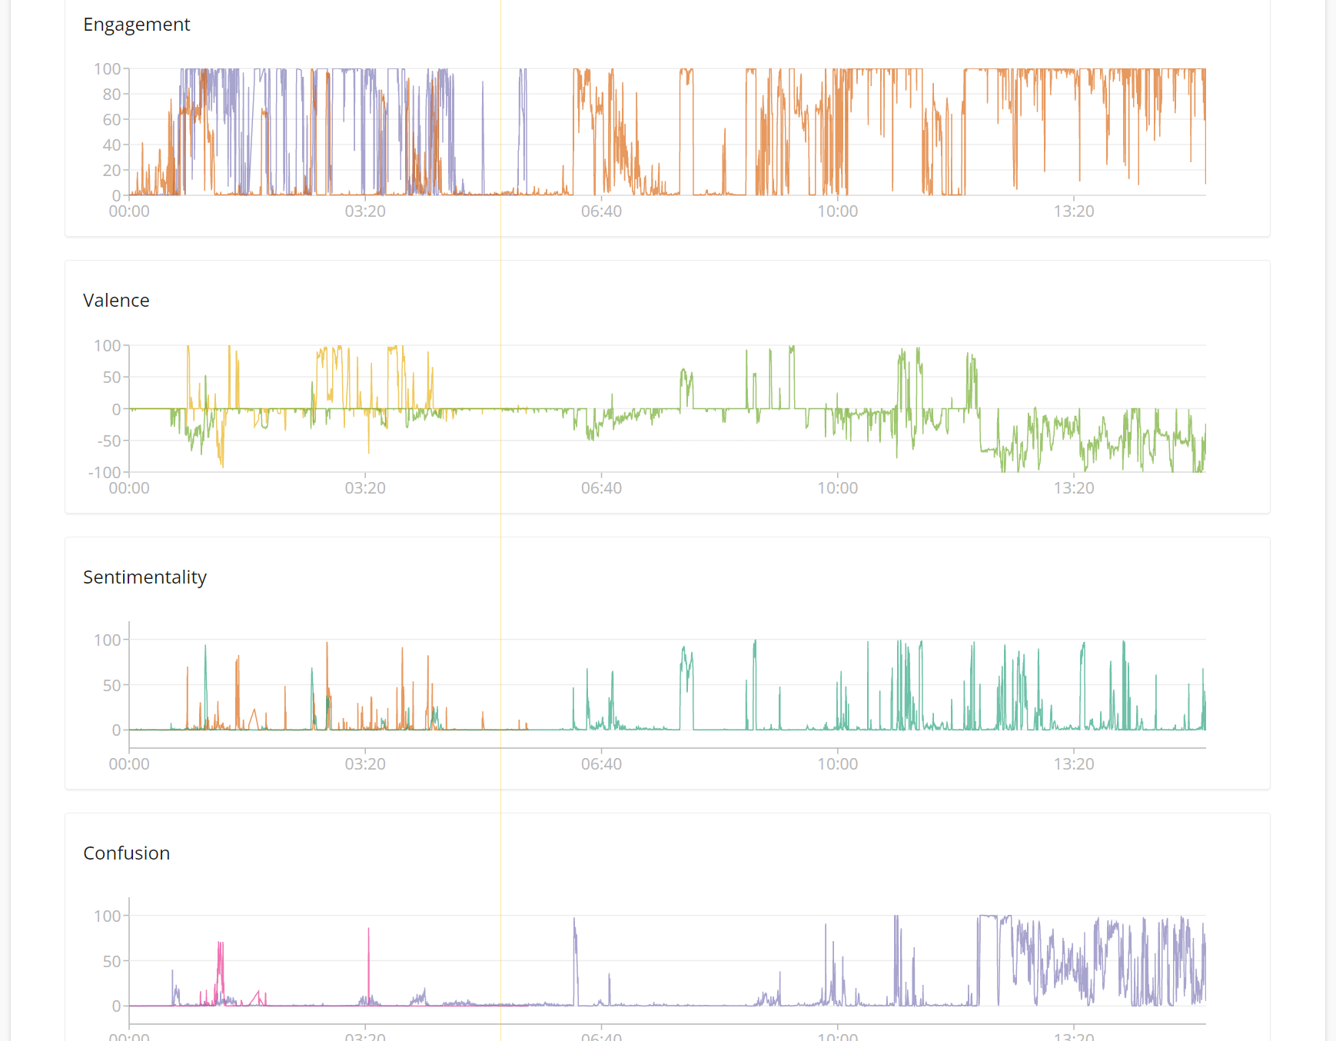Viewport: 1336px width, 1041px height.
Task: Click 00:00 on the Valence time axis
Action: pos(129,488)
